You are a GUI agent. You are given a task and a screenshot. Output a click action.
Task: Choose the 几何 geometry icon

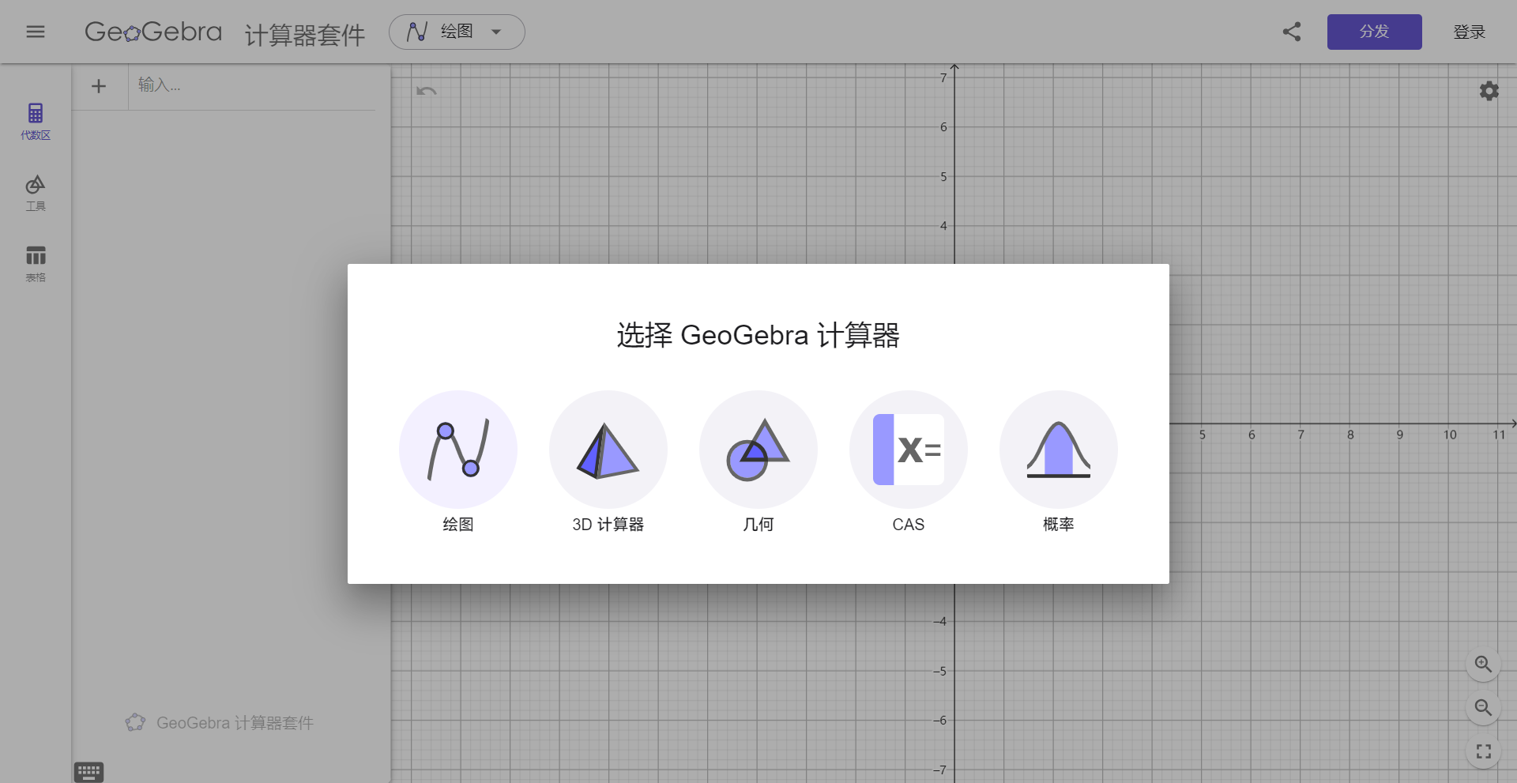coord(758,450)
